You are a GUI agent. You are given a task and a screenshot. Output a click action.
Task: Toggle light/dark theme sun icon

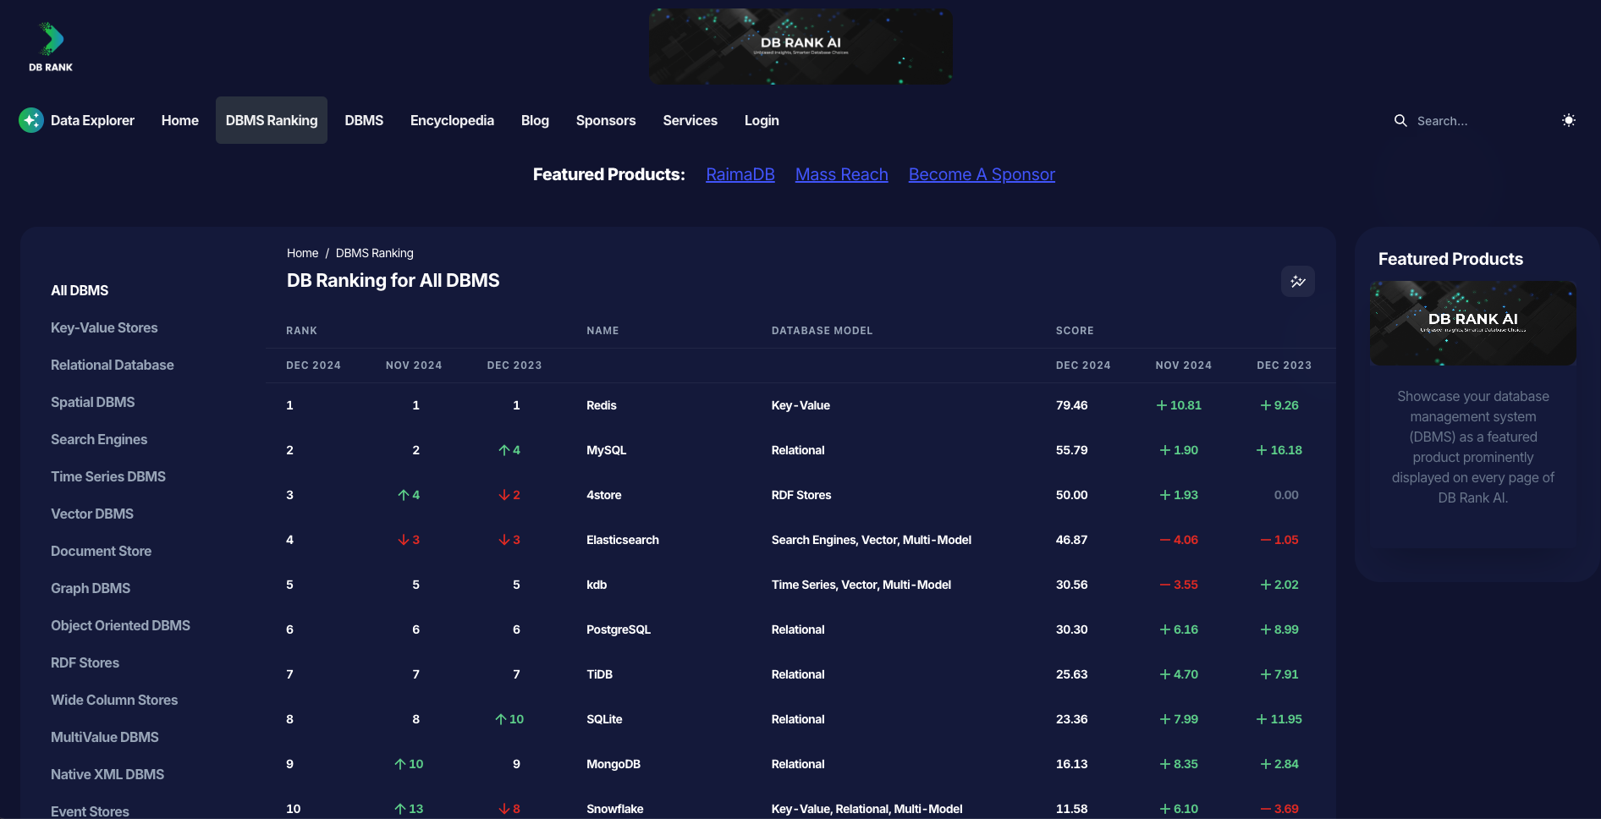[1568, 120]
